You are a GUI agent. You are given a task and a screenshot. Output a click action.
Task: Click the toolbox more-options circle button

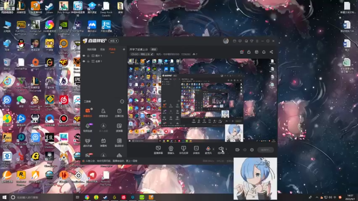122,101
